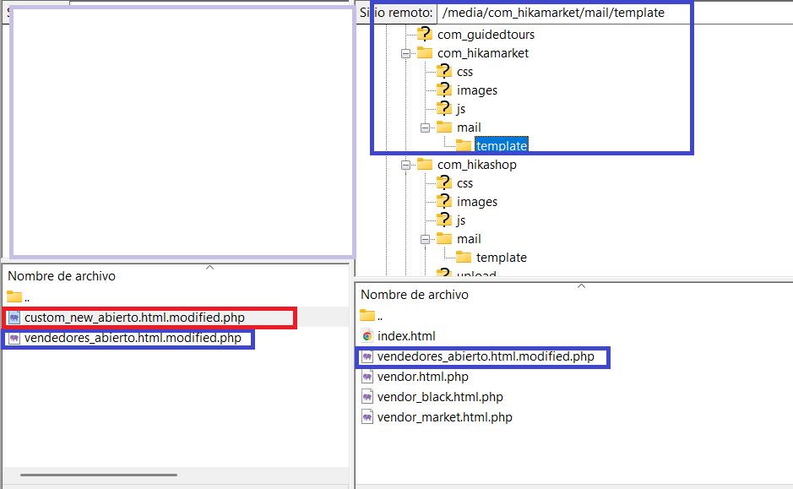Click PHP file icon of vendor_market.html.php

pos(367,417)
